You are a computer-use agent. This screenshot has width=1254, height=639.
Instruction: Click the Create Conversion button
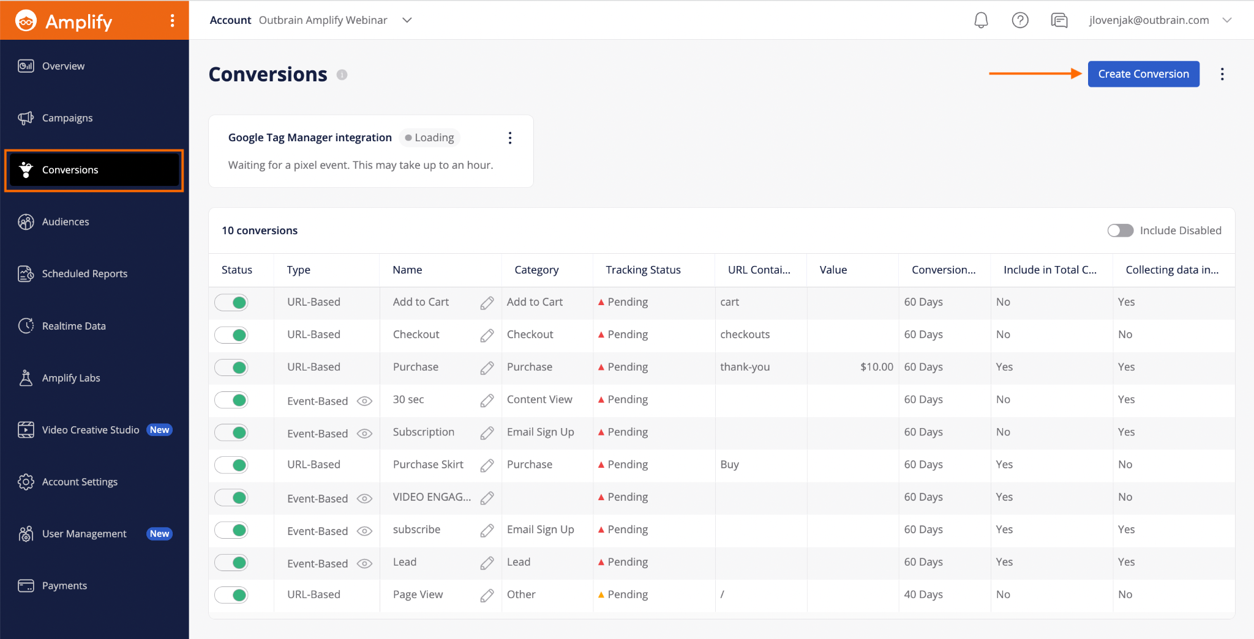1143,74
